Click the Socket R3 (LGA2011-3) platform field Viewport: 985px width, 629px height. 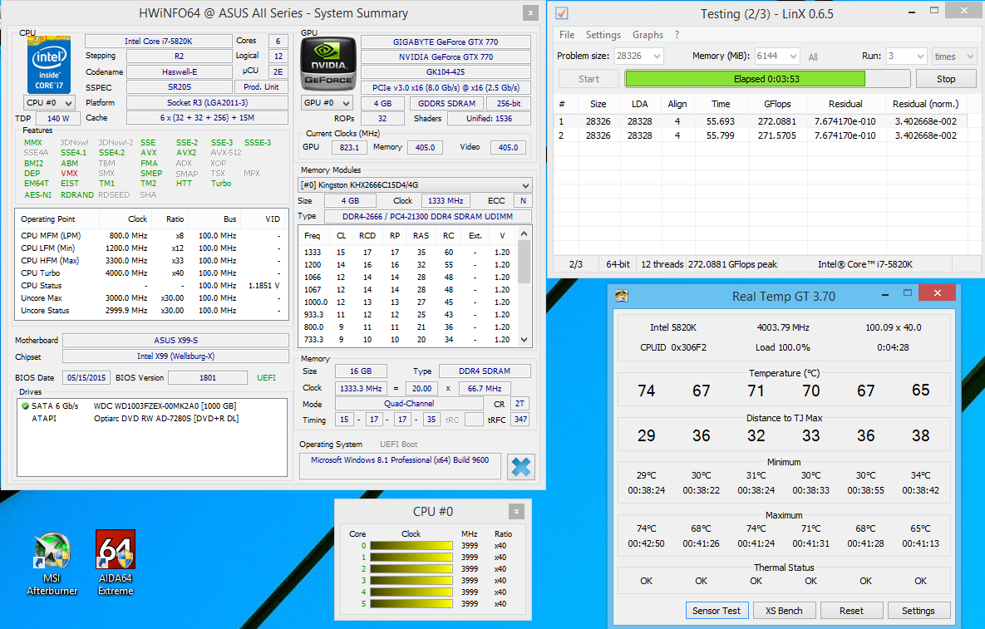click(207, 102)
